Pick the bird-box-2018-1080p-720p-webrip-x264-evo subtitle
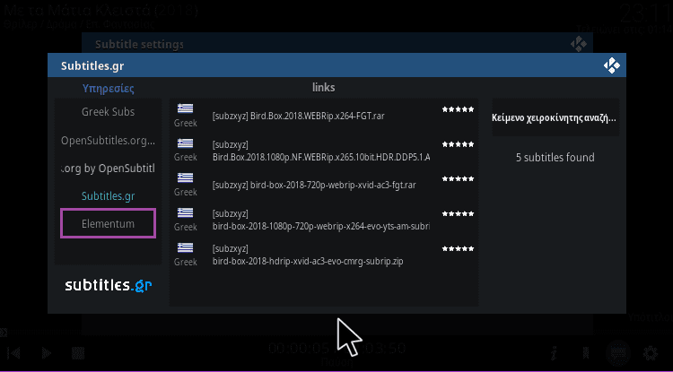673x372 pixels. click(324, 221)
